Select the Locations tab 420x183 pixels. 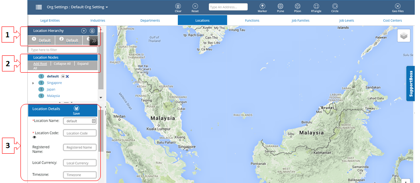coord(202,20)
